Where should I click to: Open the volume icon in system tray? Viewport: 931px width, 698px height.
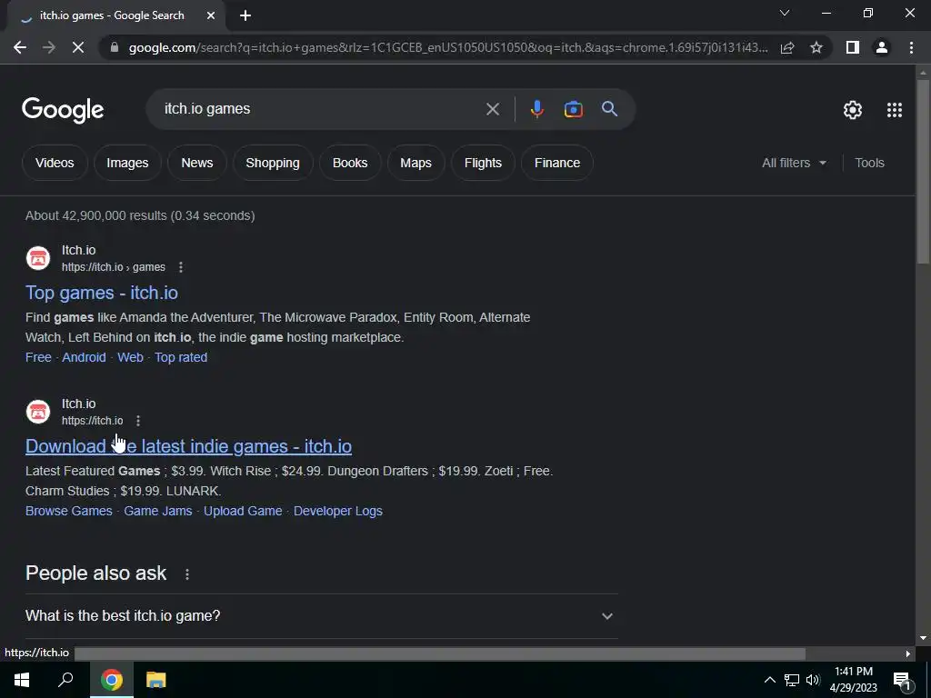pyautogui.click(x=813, y=680)
